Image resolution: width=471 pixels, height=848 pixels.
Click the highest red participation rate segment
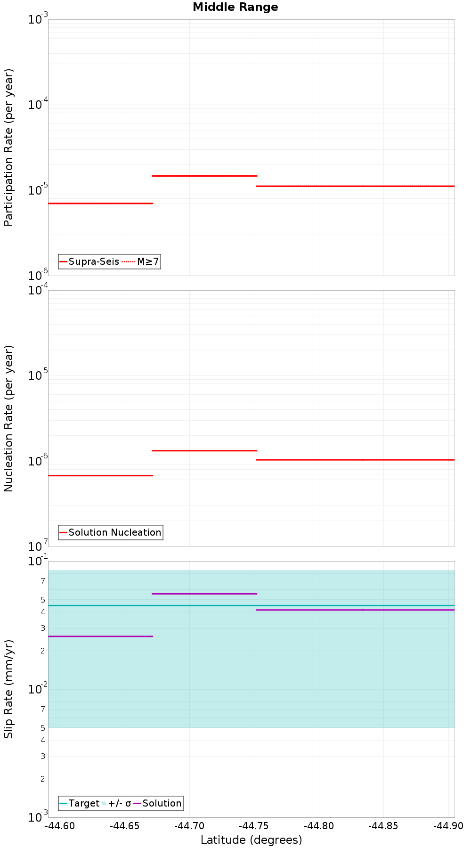(x=204, y=176)
